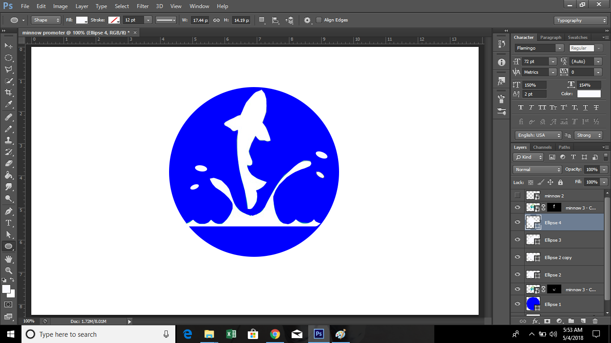Image resolution: width=611 pixels, height=343 pixels.
Task: Hide the Ellipse 3 layer
Action: click(x=518, y=240)
